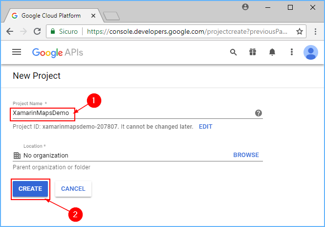This screenshot has width=325, height=227.
Task: Go back to the previous page
Action: 10,31
